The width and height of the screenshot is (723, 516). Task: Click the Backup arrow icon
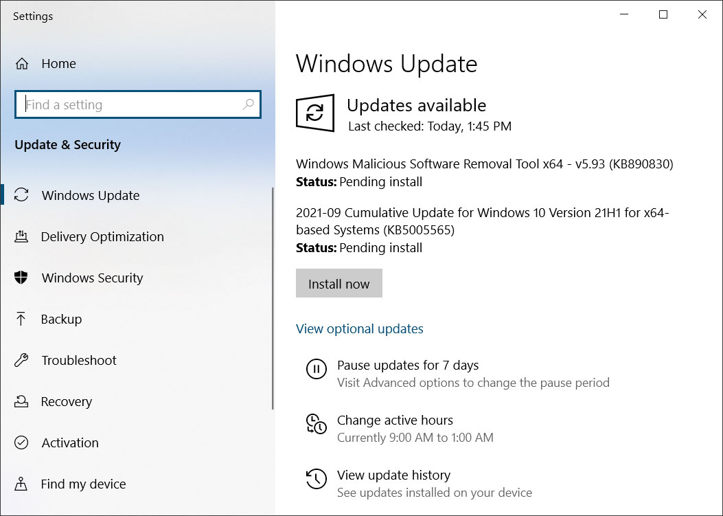21,319
